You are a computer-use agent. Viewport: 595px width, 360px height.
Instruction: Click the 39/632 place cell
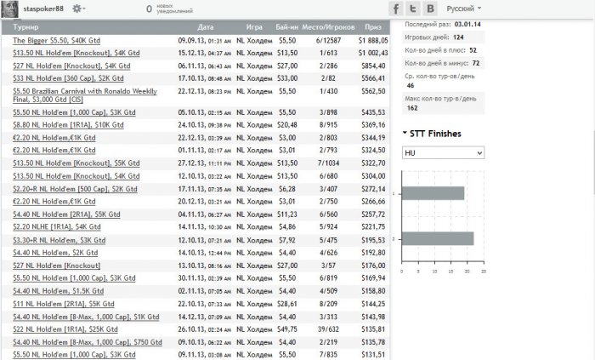point(328,329)
